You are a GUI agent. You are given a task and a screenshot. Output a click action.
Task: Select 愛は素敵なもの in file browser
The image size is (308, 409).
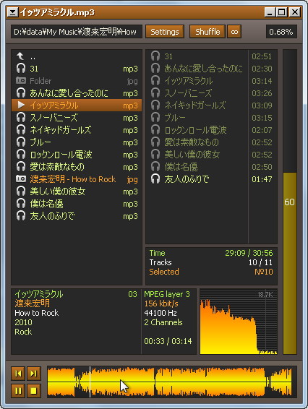click(77, 167)
